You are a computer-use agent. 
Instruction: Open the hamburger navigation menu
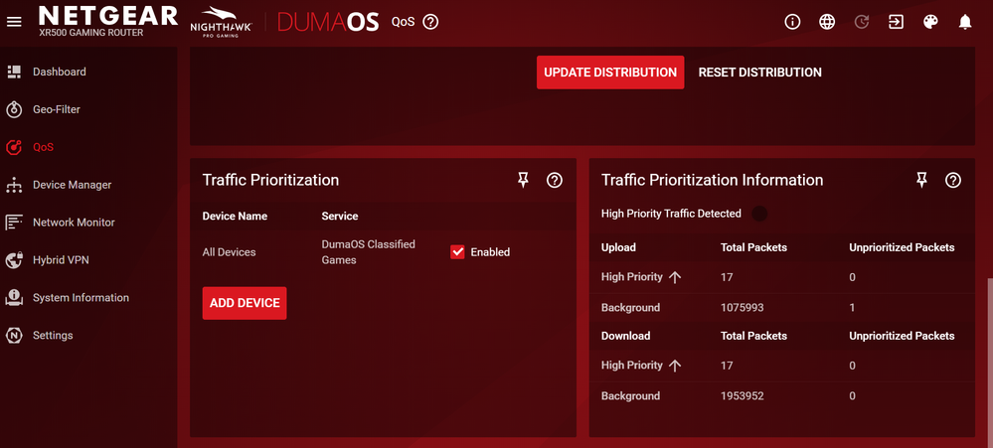(14, 22)
